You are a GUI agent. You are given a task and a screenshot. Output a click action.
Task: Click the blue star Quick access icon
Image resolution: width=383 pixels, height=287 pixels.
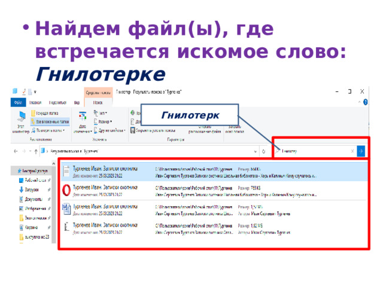[19, 171]
